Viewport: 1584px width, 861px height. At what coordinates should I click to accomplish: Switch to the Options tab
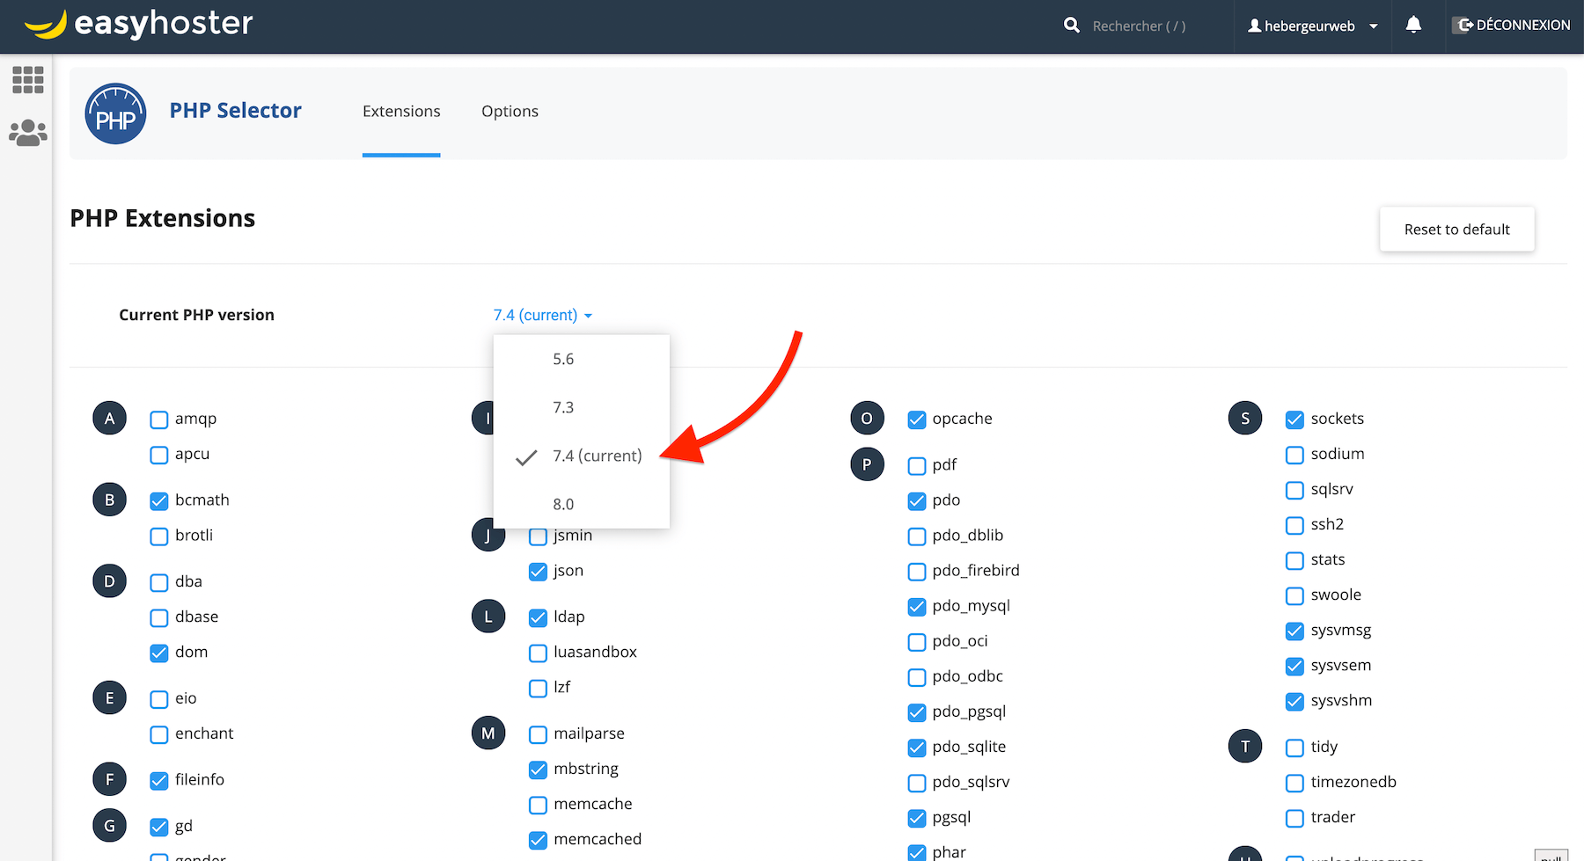(510, 111)
